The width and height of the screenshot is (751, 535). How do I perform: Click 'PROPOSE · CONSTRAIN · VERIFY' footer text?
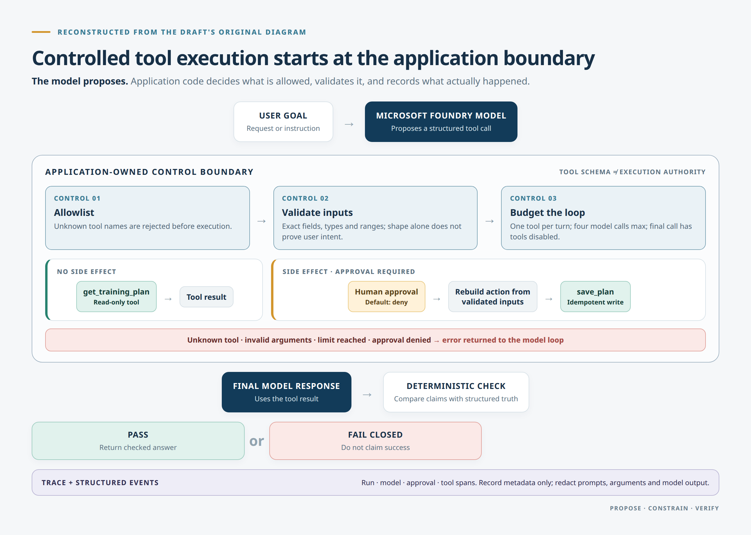coord(664,508)
